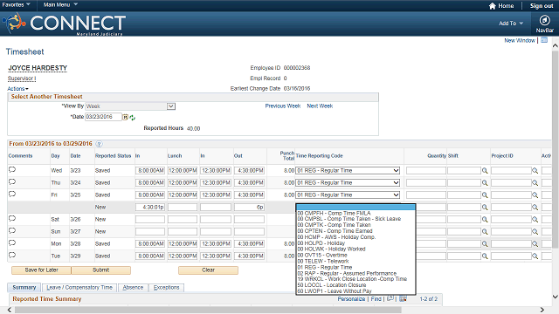
Task: Switch to the Absence tab
Action: pos(133,288)
